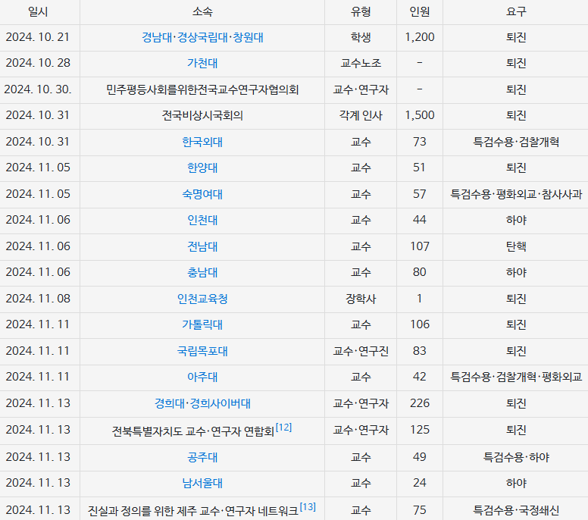Click the 교수·연구진 type cell

pyautogui.click(x=361, y=351)
